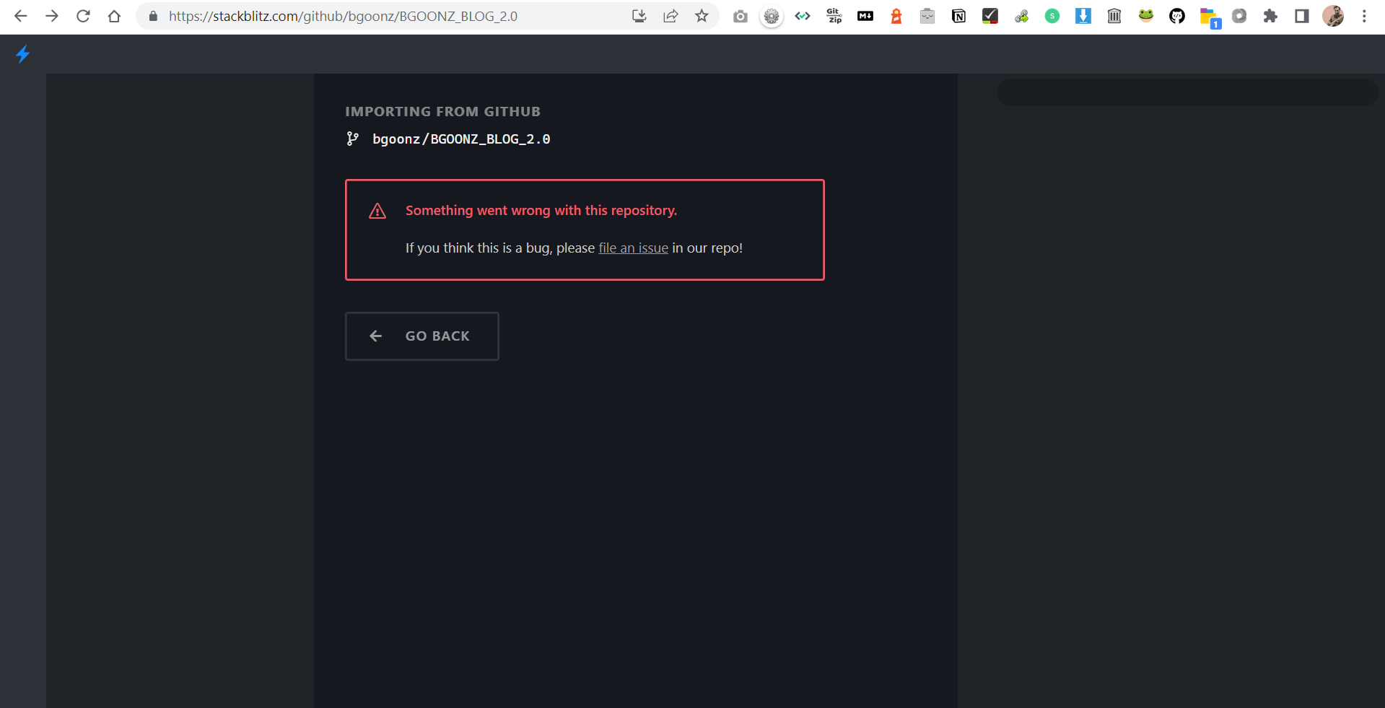This screenshot has height=708, width=1385.
Task: Open the GitHub extension icon
Action: tap(1176, 16)
